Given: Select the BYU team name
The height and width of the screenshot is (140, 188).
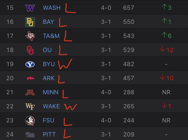Looking at the screenshot, I should [49, 64].
